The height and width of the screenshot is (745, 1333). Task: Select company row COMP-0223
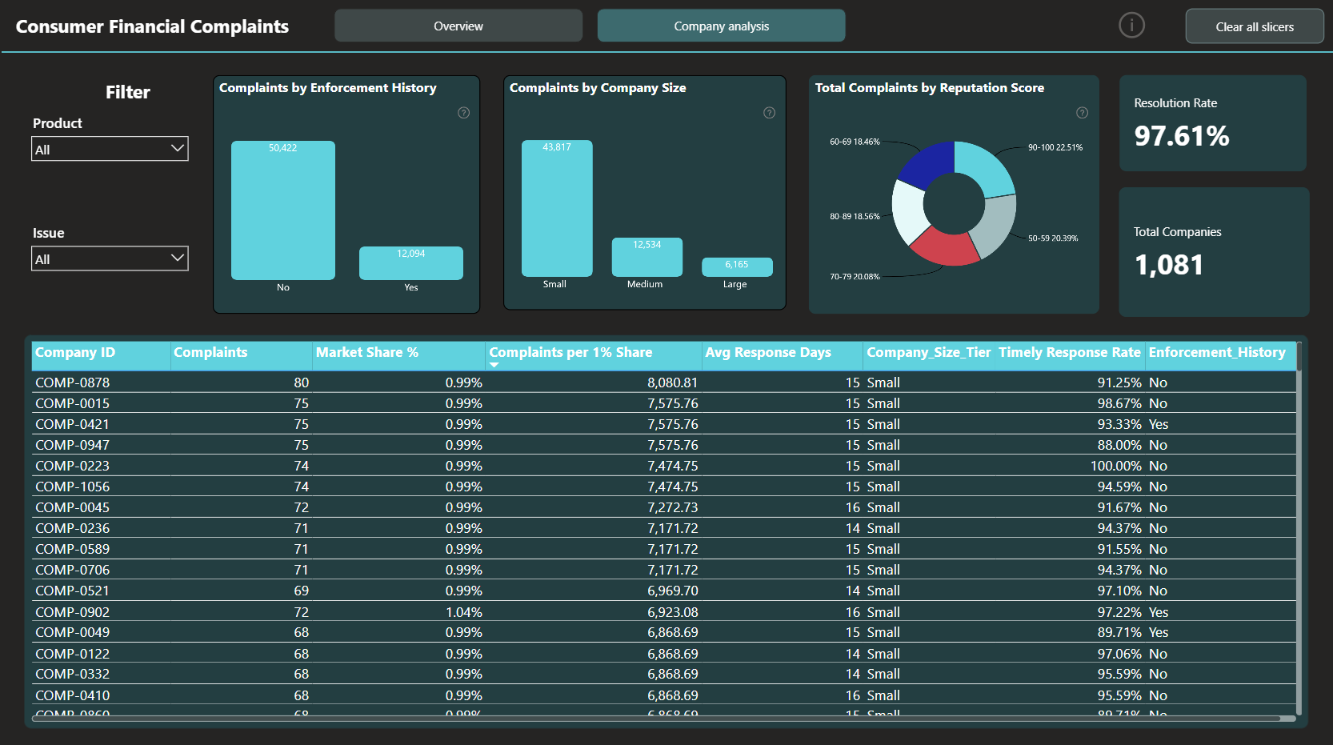click(x=664, y=466)
